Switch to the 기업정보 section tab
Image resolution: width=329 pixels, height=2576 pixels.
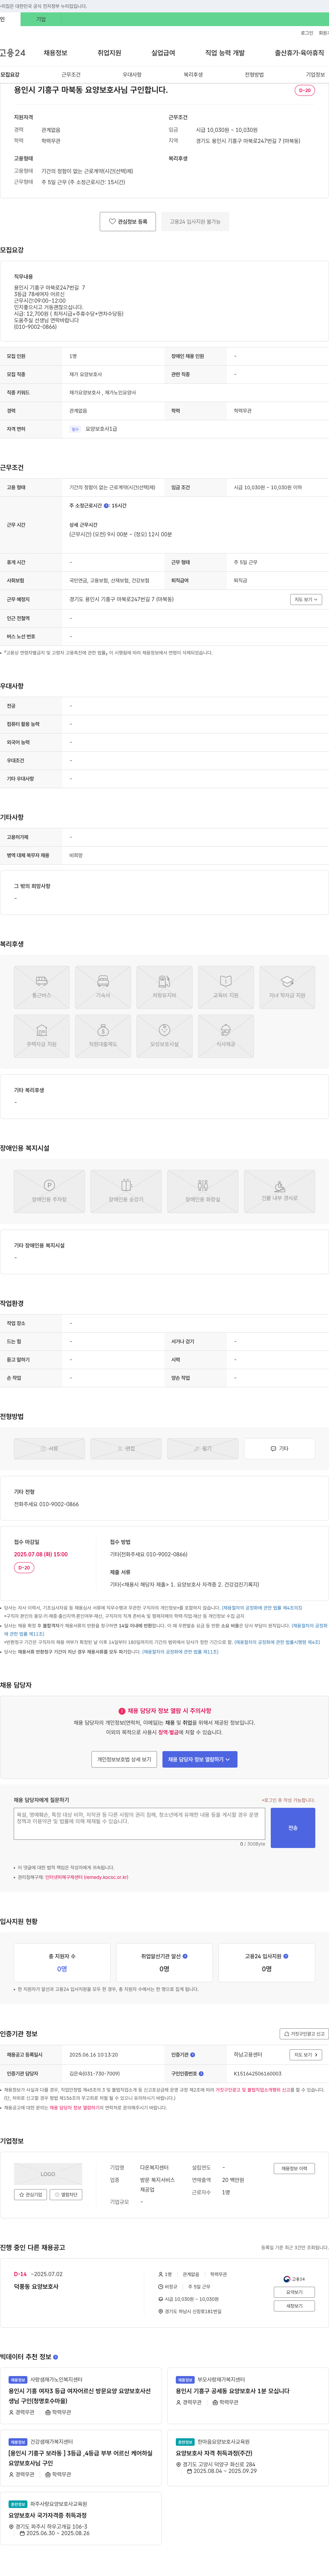pos(315,75)
